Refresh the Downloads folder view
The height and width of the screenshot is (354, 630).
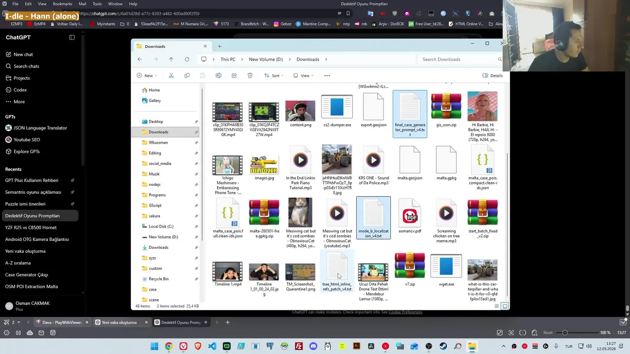(x=187, y=59)
